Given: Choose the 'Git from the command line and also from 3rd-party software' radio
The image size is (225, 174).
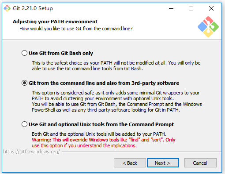Looking at the screenshot, I should pyautogui.click(x=24, y=83).
